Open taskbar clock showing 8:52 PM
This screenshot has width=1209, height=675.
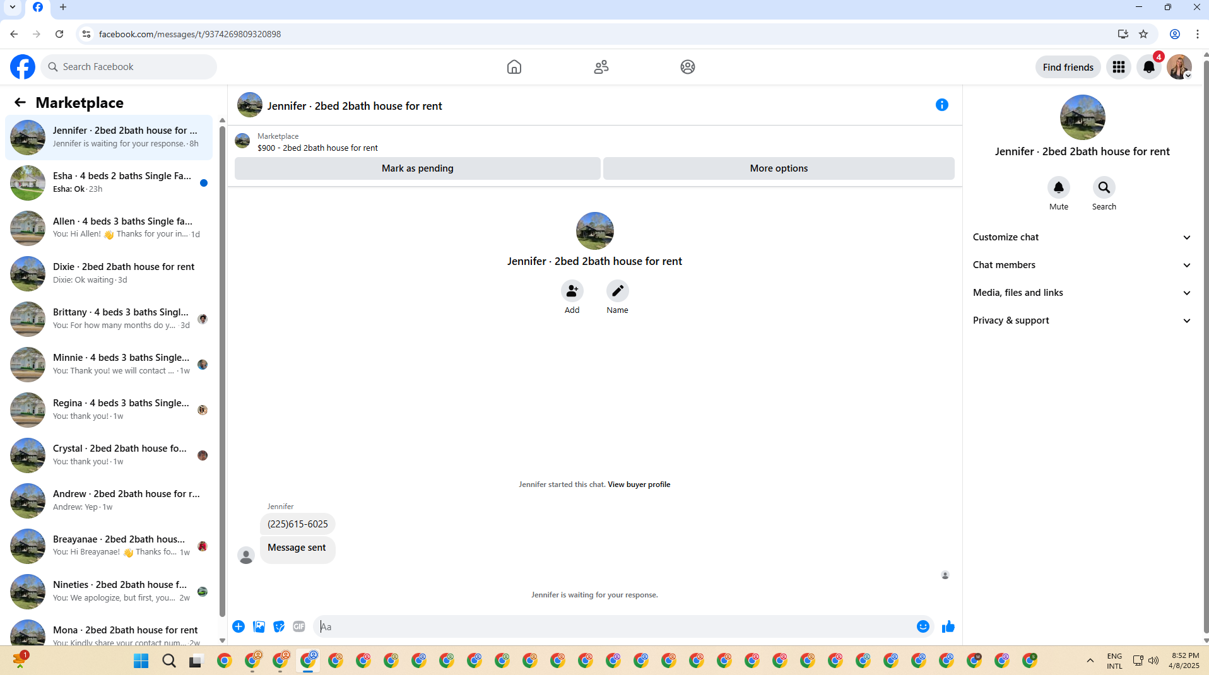[1184, 660]
